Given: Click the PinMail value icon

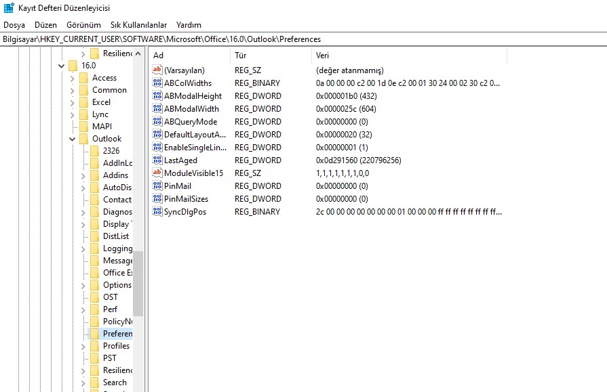Looking at the screenshot, I should click(157, 186).
